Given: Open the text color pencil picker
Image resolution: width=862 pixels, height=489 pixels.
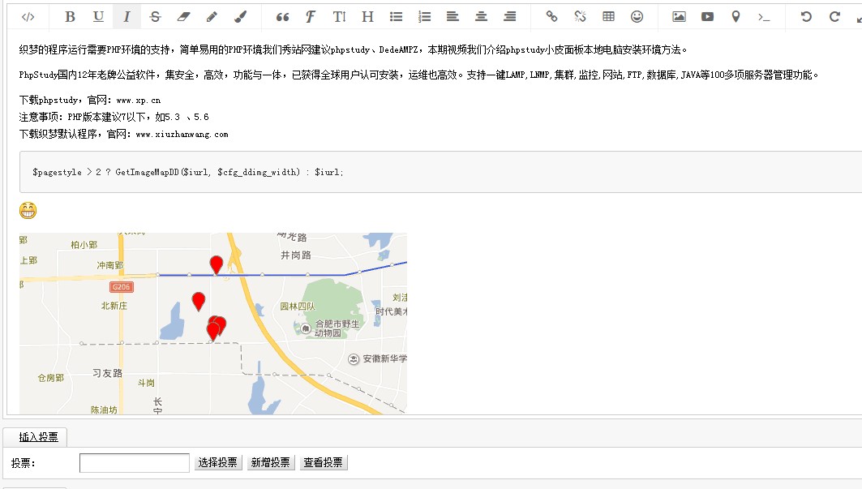Looking at the screenshot, I should [x=212, y=16].
